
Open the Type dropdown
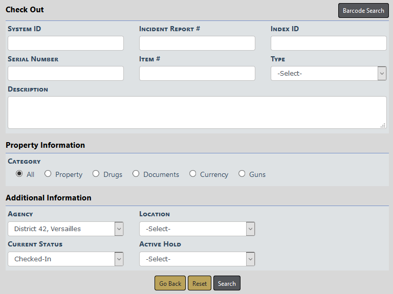(328, 74)
